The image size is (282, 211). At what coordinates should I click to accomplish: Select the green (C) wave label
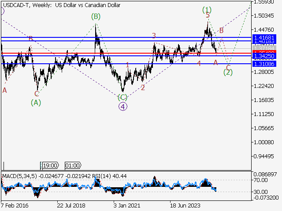click(x=123, y=97)
